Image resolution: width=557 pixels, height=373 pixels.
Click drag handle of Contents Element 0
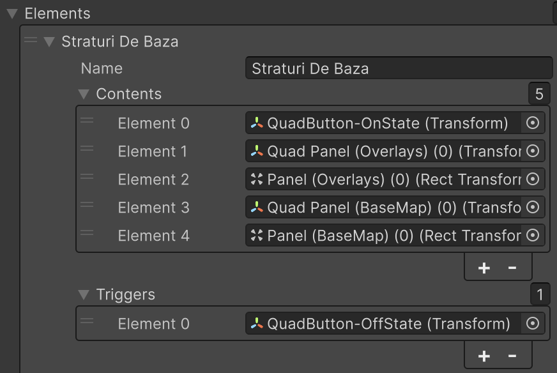tap(87, 121)
